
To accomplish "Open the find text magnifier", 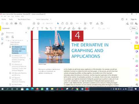I will (21, 23).
